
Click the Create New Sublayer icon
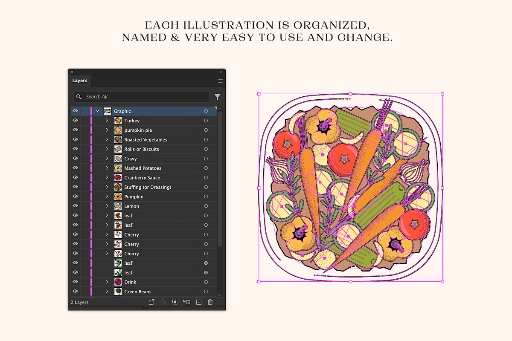coord(186,302)
